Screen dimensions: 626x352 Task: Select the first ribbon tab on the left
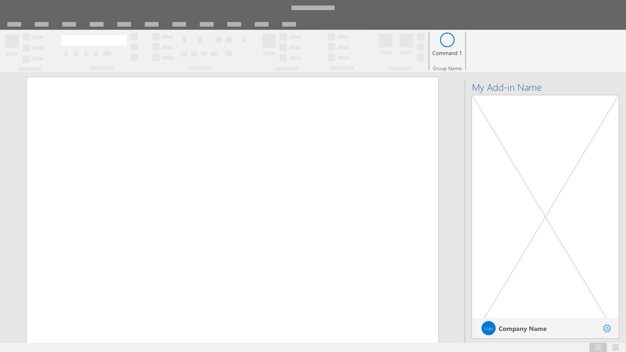pyautogui.click(x=14, y=24)
